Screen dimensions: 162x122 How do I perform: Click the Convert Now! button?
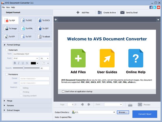click(145, 114)
